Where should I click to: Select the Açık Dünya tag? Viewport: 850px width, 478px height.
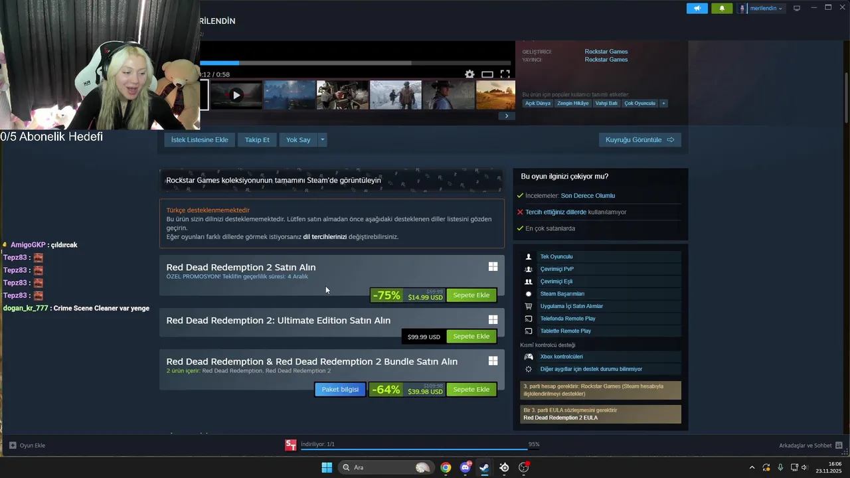(538, 104)
